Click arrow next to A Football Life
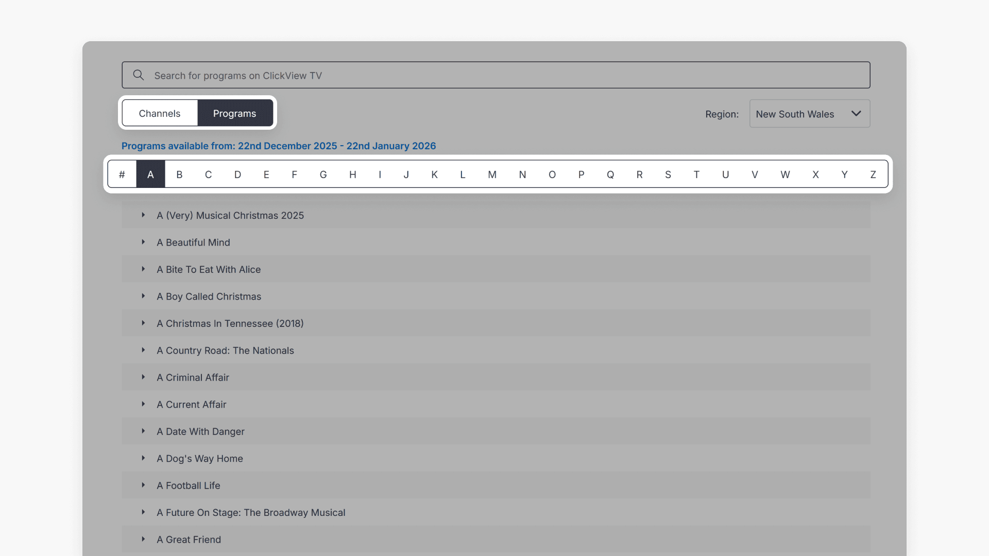Viewport: 989px width, 556px height. coord(143,485)
